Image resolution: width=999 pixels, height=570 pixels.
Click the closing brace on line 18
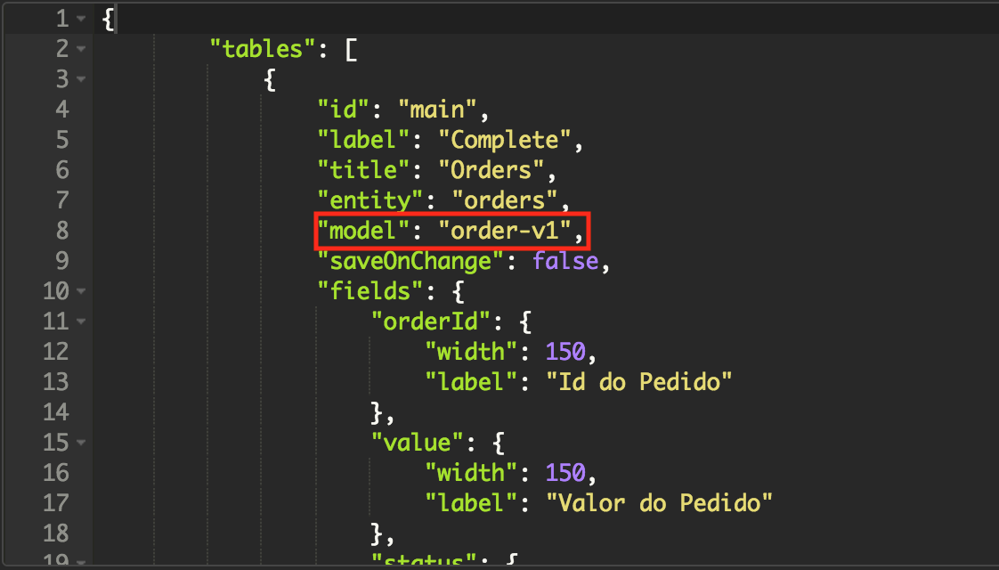[x=378, y=533]
